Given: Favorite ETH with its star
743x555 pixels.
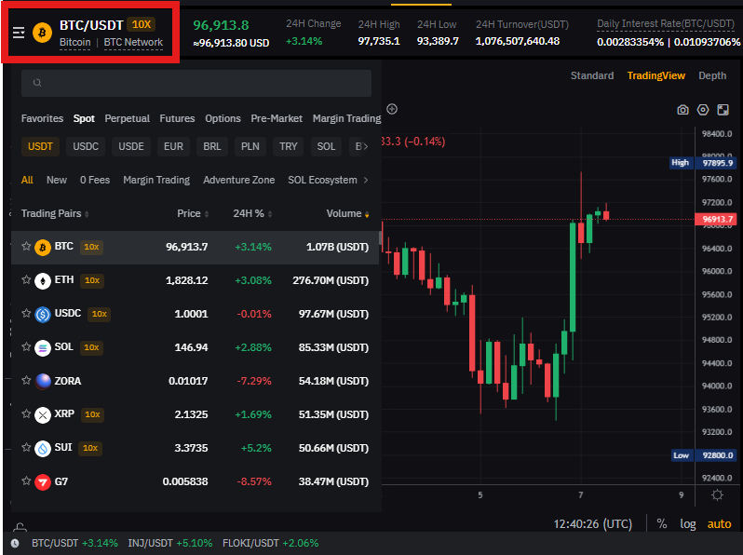Looking at the screenshot, I should [26, 279].
